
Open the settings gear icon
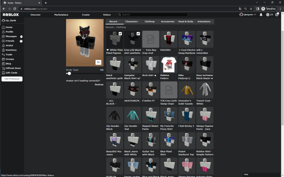277,15
